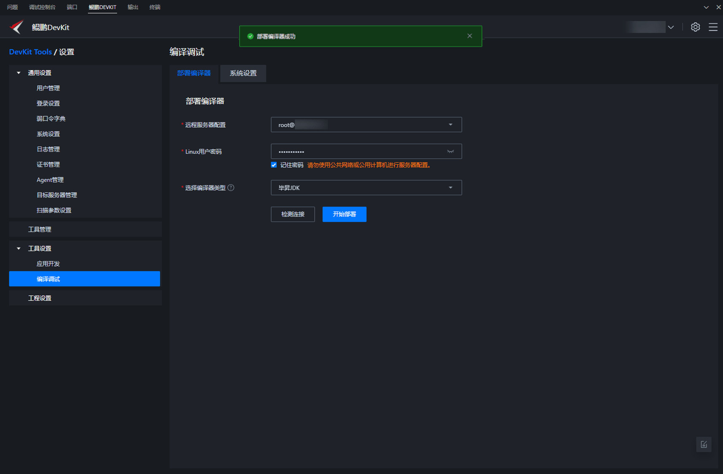Switch to the 端口 panel tab
This screenshot has width=723, height=474.
tap(72, 7)
